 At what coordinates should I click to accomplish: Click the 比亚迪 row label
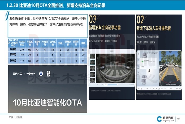pos(13,49)
